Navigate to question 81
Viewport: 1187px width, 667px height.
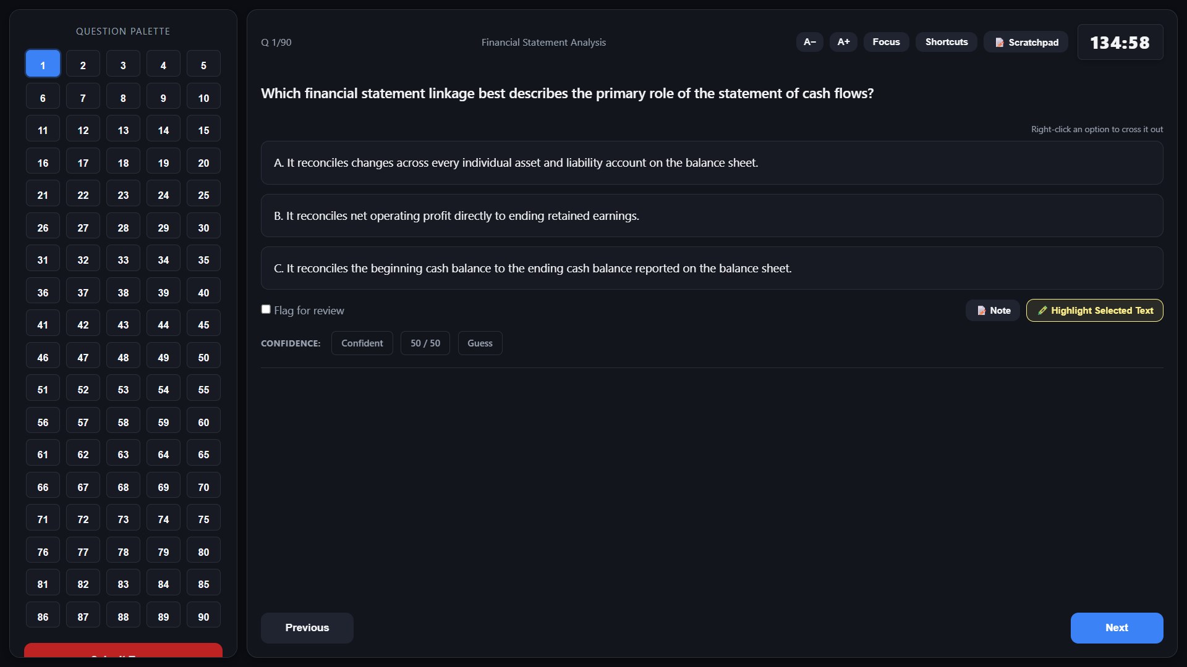click(43, 584)
